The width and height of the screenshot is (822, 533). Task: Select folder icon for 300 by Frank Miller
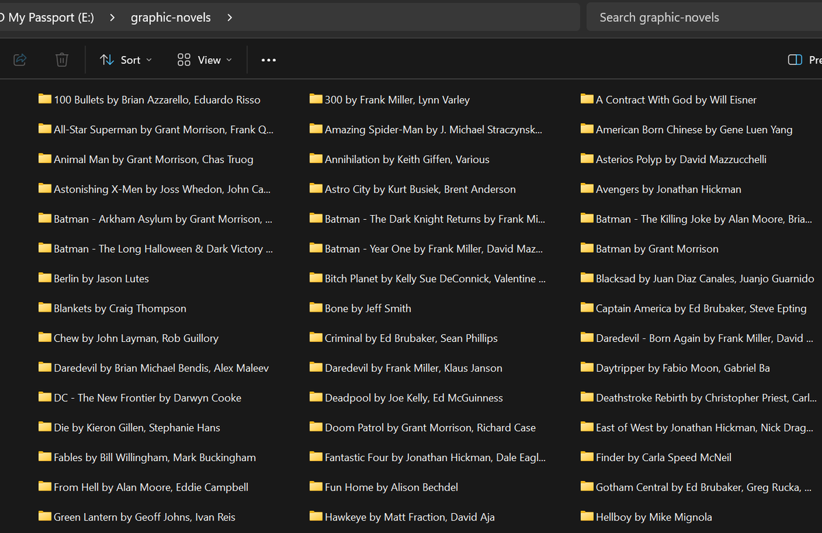point(316,99)
